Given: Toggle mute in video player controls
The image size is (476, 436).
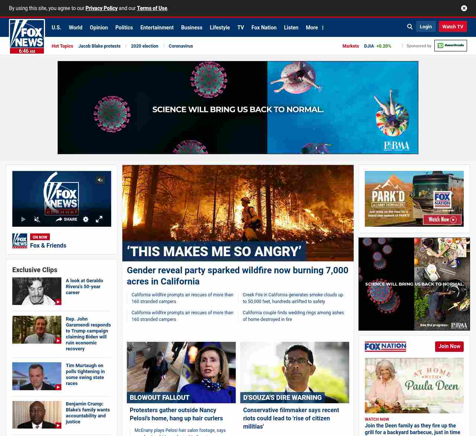Looking at the screenshot, I should 37,219.
